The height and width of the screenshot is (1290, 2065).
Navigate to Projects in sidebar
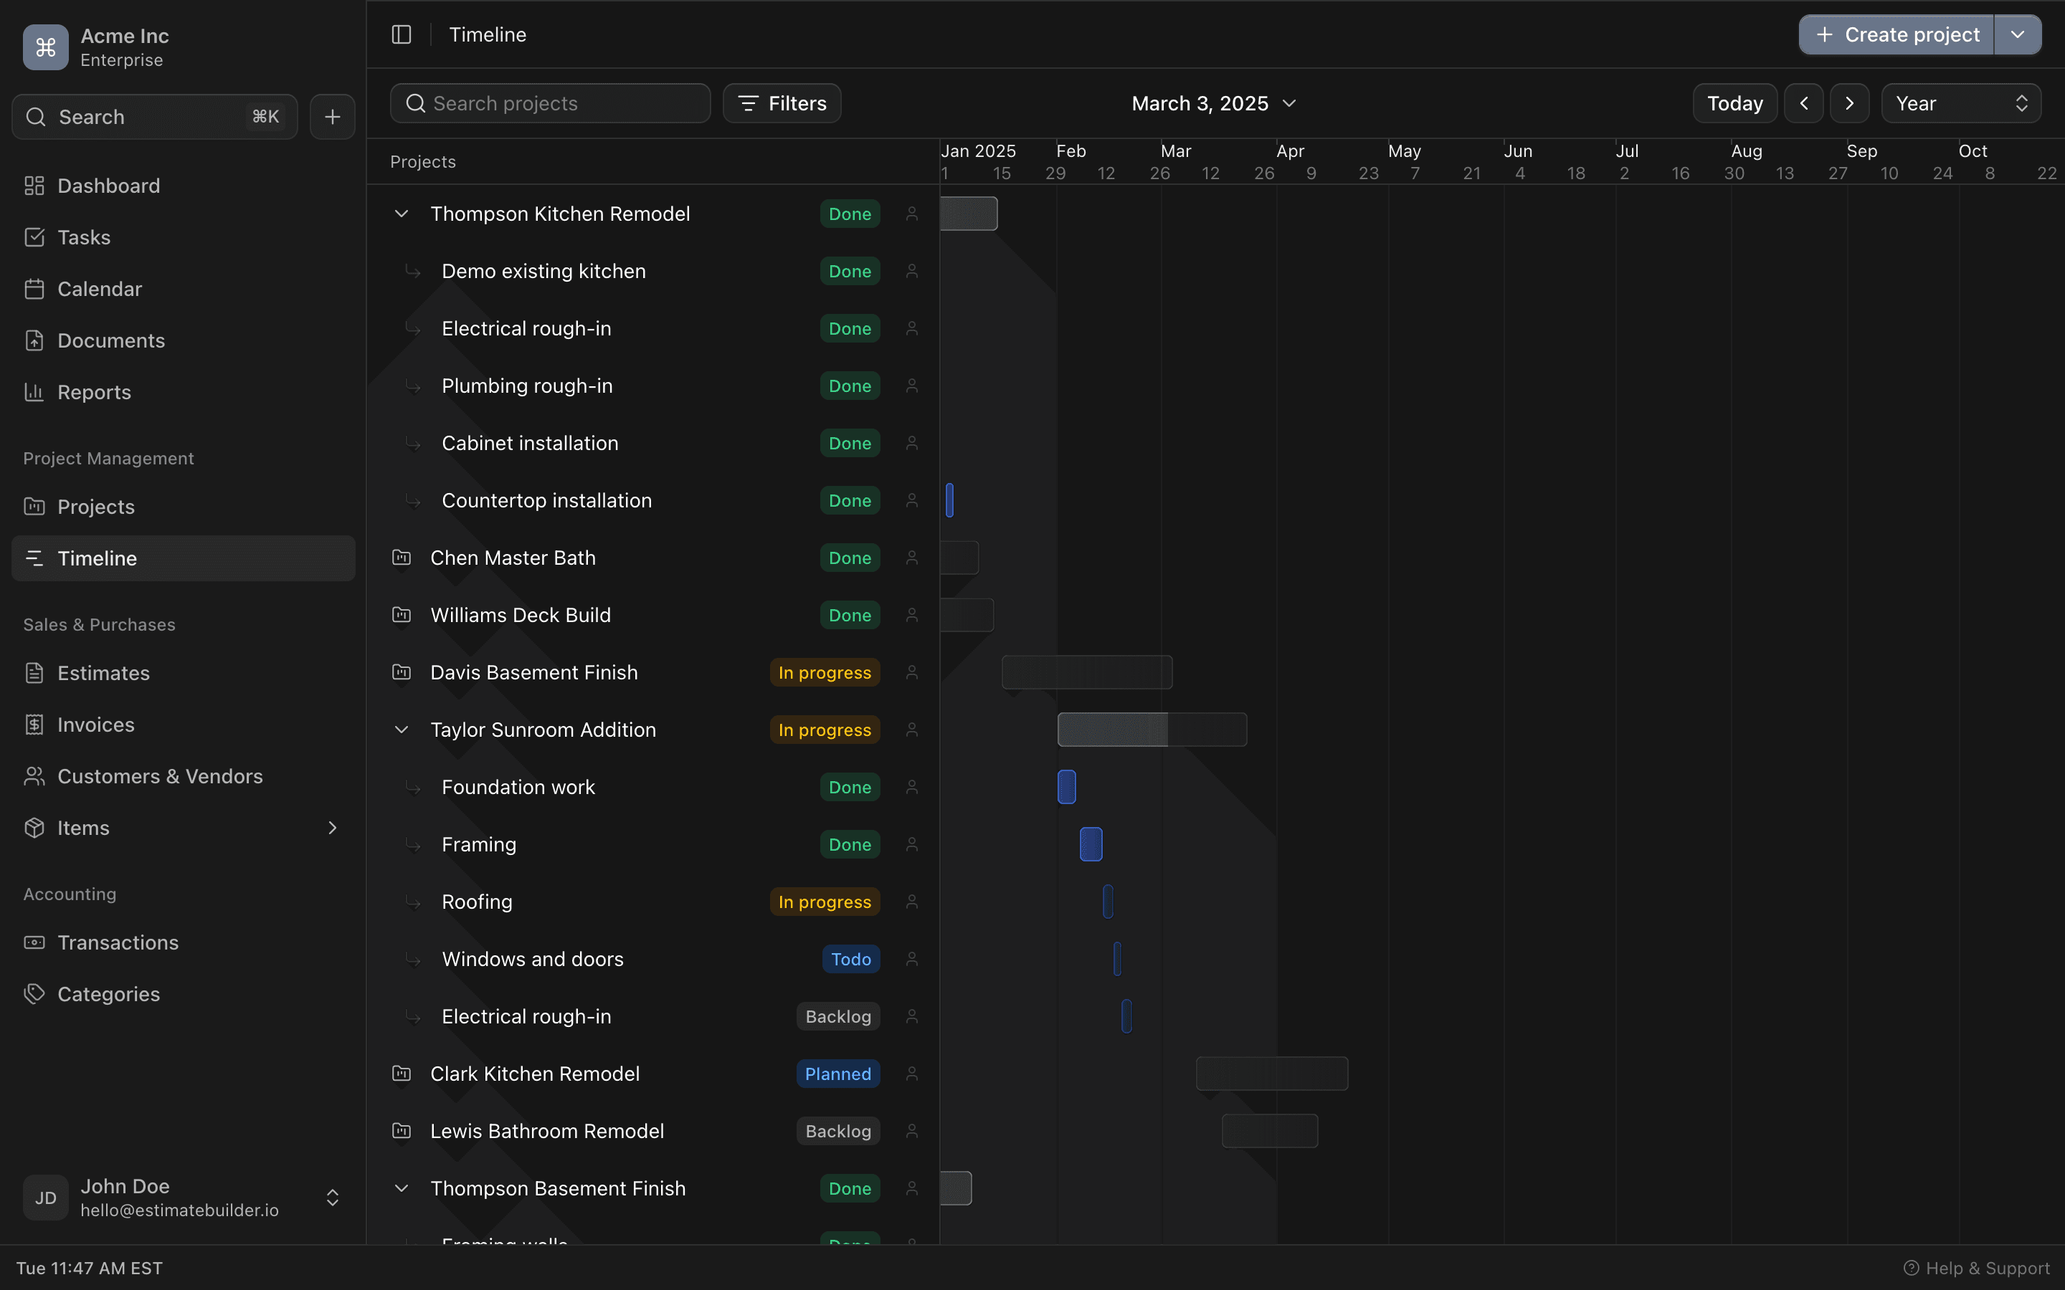point(95,507)
